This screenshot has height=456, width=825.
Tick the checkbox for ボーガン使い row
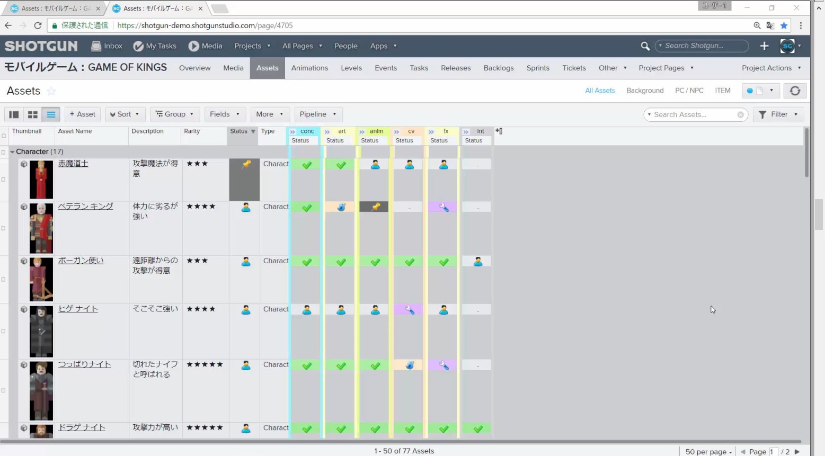coord(4,280)
